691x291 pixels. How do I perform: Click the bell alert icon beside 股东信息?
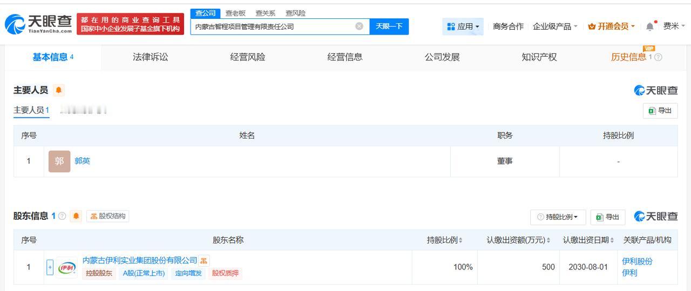(x=76, y=216)
